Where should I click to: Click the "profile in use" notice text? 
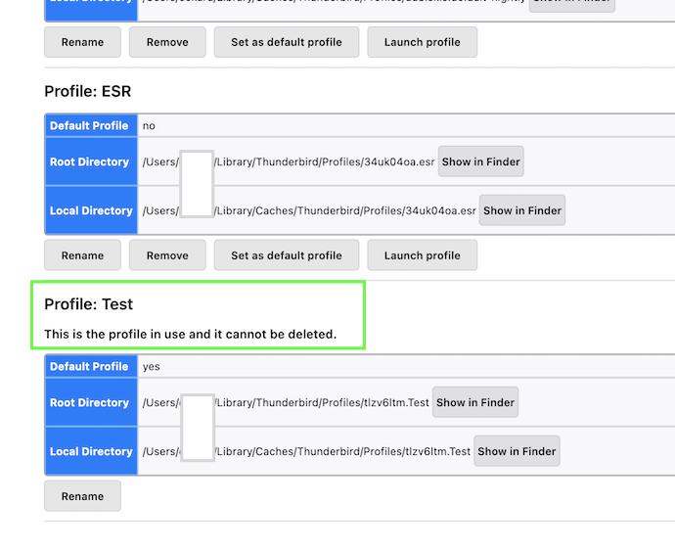click(x=190, y=335)
